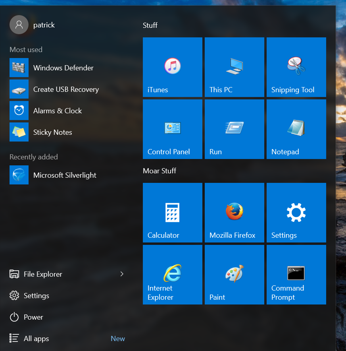Click the Power icon
Image resolution: width=346 pixels, height=351 pixels.
click(x=14, y=317)
